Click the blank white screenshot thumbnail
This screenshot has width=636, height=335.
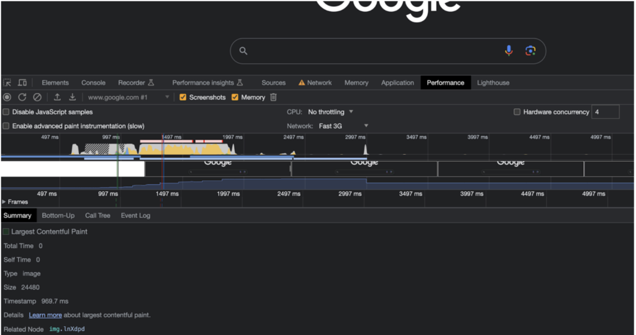pos(73,169)
